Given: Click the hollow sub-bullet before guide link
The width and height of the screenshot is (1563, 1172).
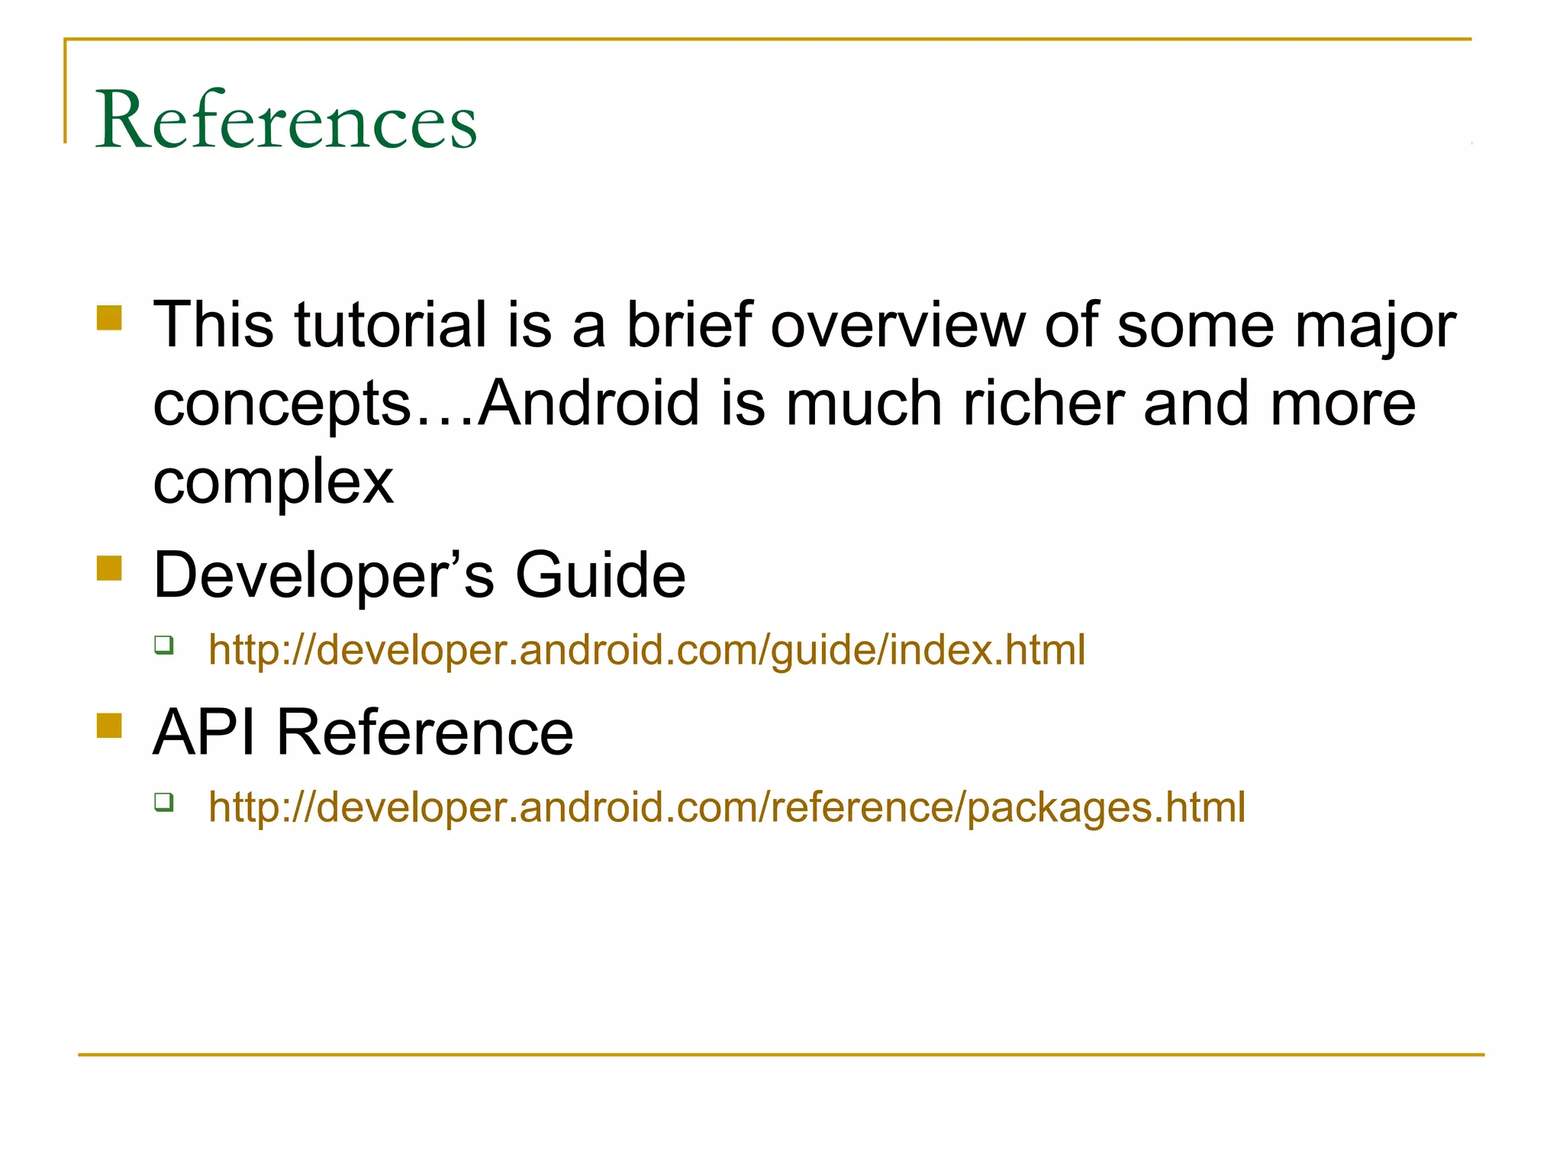Looking at the screenshot, I should (x=163, y=645).
